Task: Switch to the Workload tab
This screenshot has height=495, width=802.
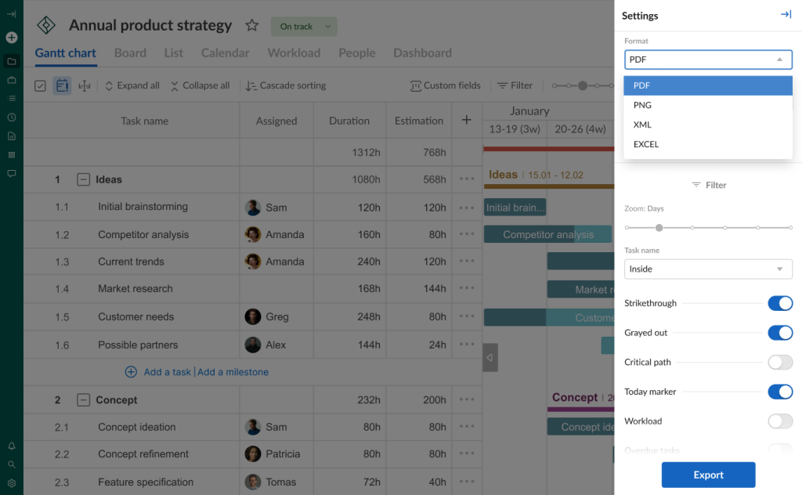Action: (x=294, y=52)
